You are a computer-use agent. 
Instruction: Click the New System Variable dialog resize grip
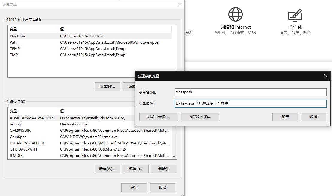(x=328, y=124)
